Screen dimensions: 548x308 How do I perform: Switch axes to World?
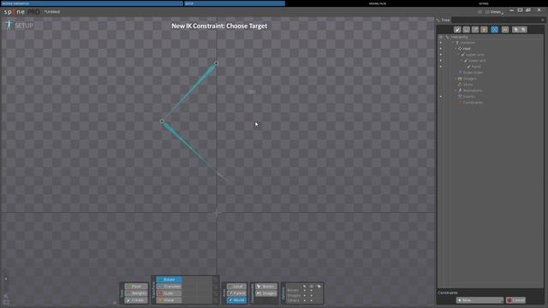[x=236, y=300]
